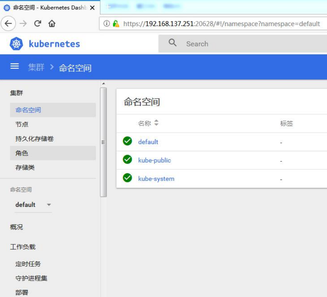This screenshot has height=297, width=327.
Task: Reload the page with the refresh icon
Action: [37, 23]
